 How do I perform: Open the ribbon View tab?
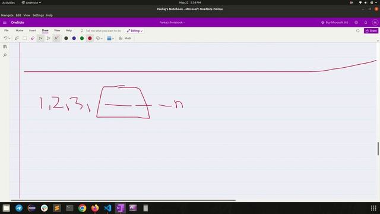point(57,30)
